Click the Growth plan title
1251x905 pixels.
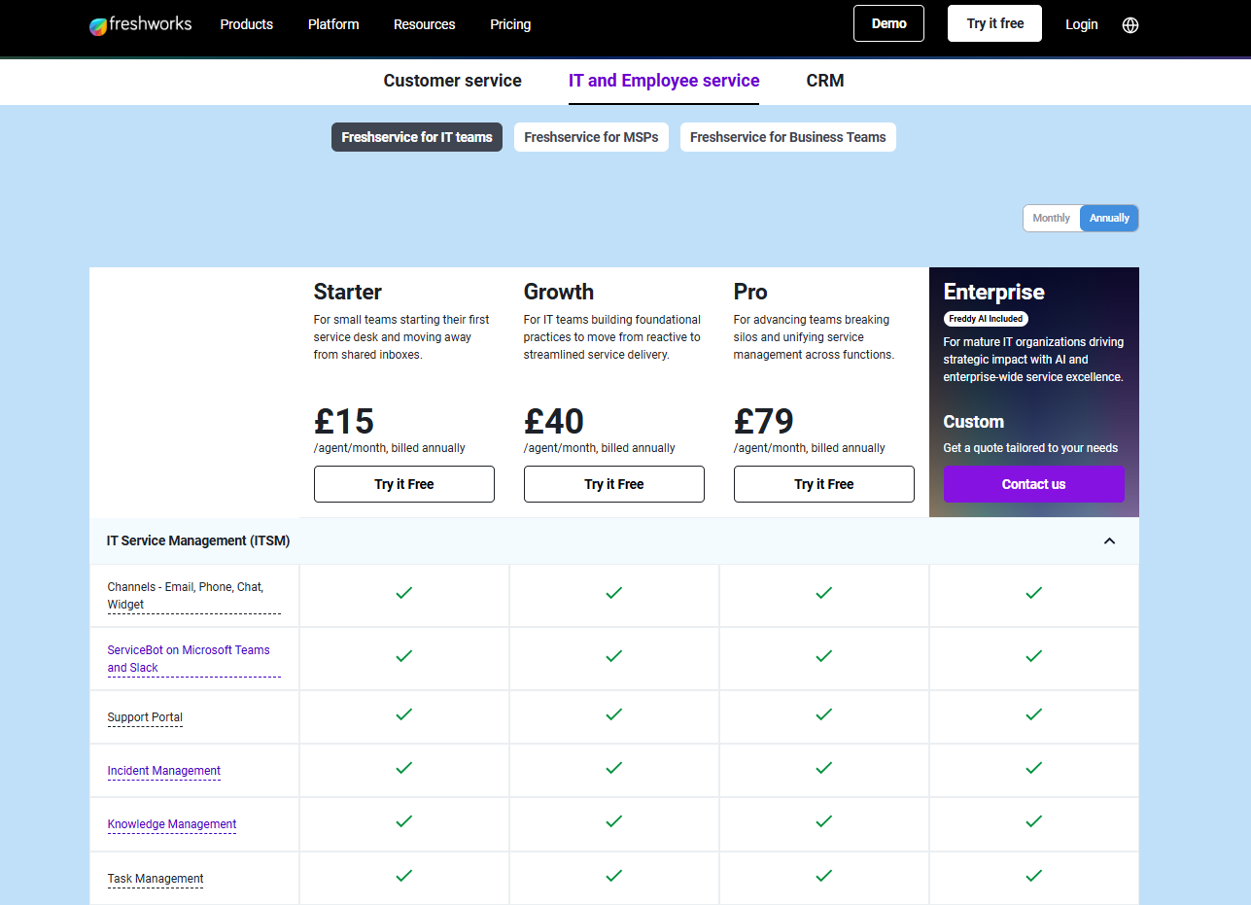[559, 292]
